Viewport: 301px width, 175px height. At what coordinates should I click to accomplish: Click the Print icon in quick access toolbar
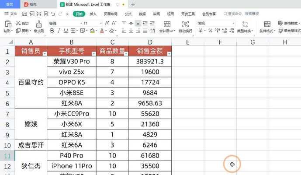tap(39, 14)
